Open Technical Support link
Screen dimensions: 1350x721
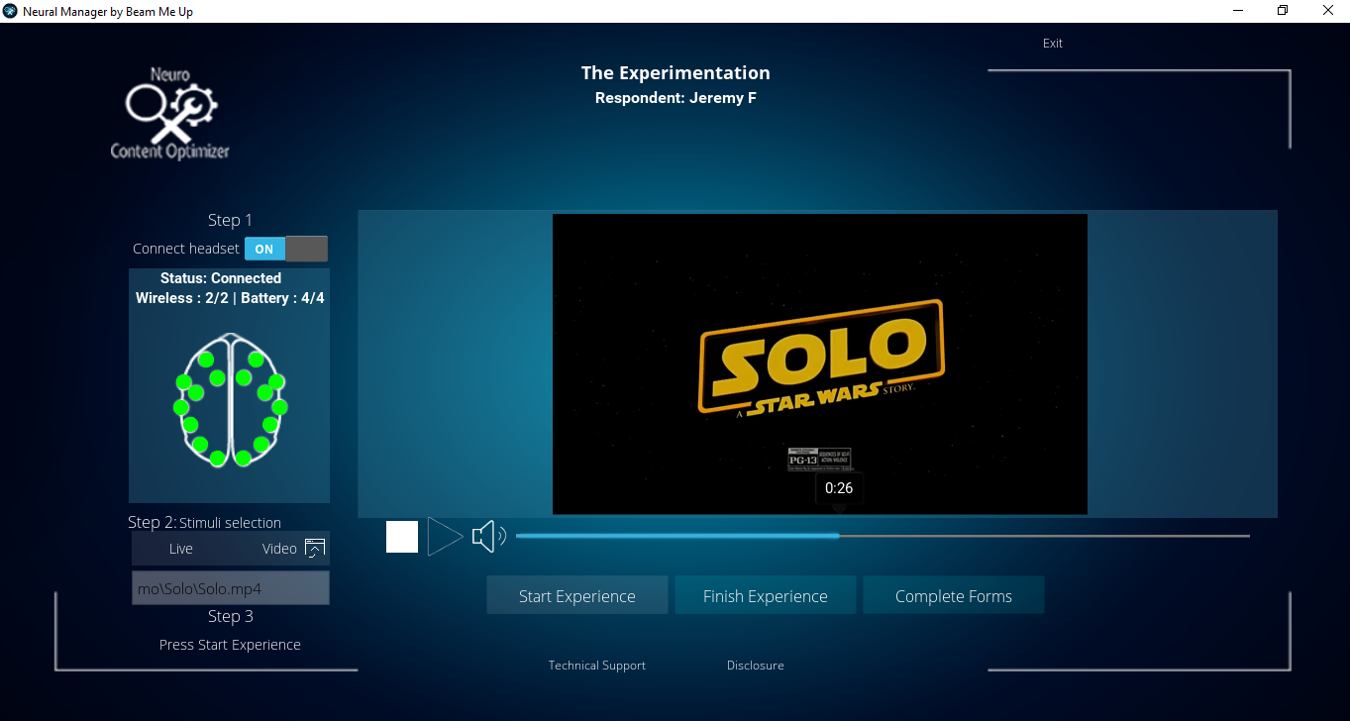coord(597,666)
